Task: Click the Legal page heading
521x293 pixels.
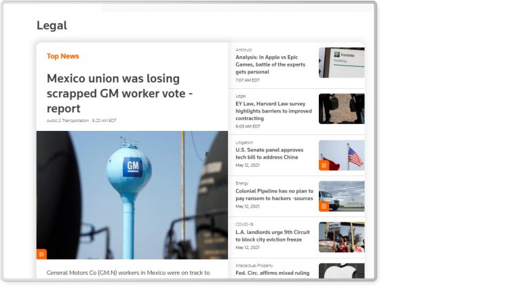Action: (52, 26)
